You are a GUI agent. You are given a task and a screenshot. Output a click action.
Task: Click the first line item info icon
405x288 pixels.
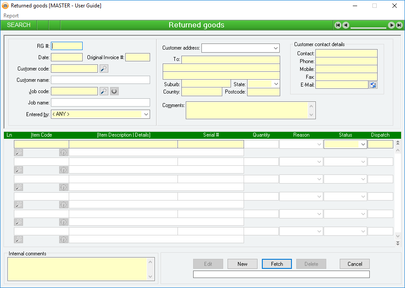tap(64, 152)
